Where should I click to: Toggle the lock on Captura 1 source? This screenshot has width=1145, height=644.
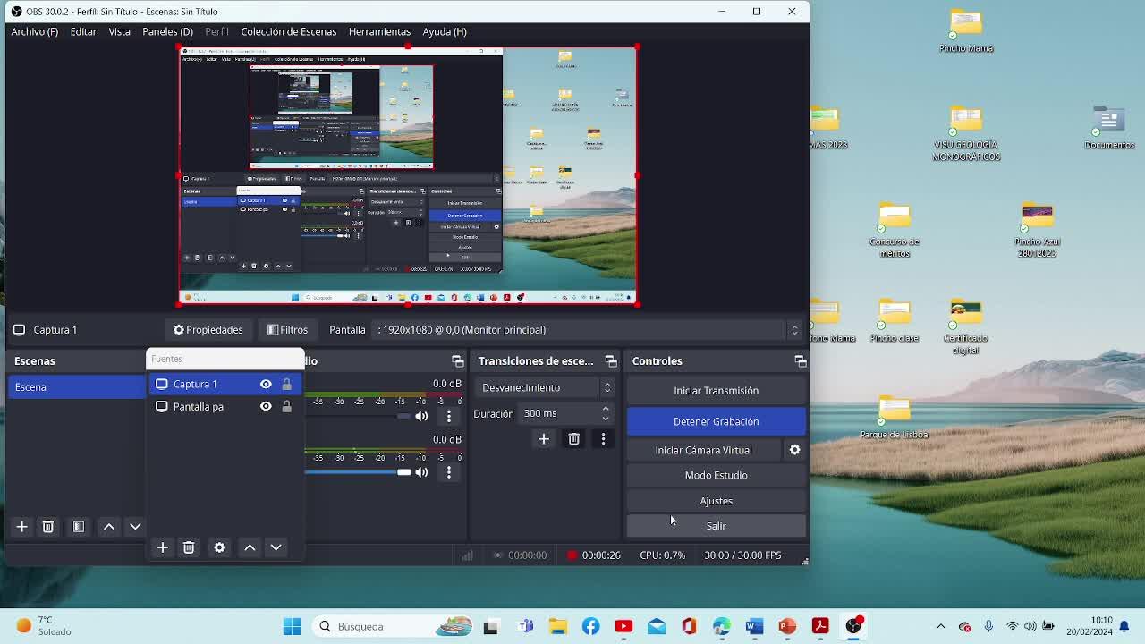(x=286, y=384)
